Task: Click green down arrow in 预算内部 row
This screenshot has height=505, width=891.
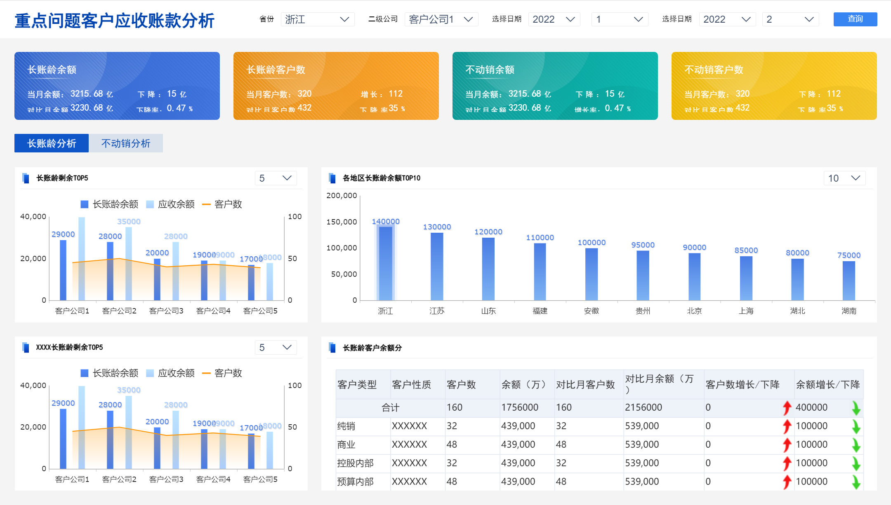Action: coord(856,482)
